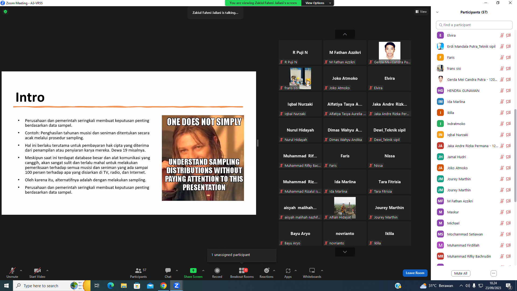This screenshot has height=291, width=517.
Task: Click the Mute All button
Action: click(x=461, y=273)
